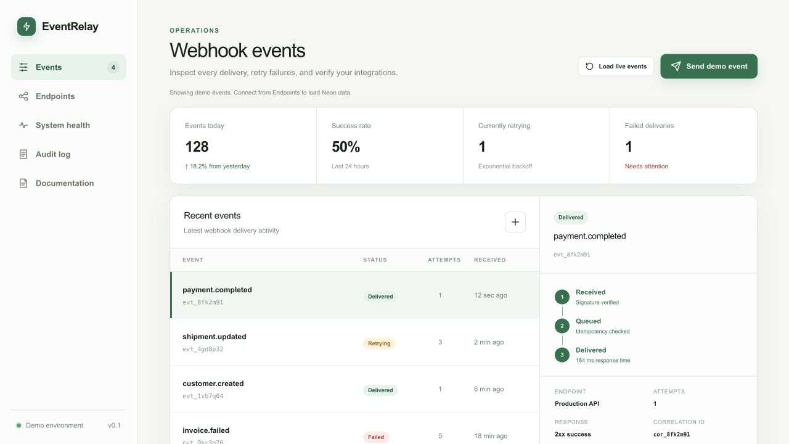Click 18.2% from yesterday text

218,166
